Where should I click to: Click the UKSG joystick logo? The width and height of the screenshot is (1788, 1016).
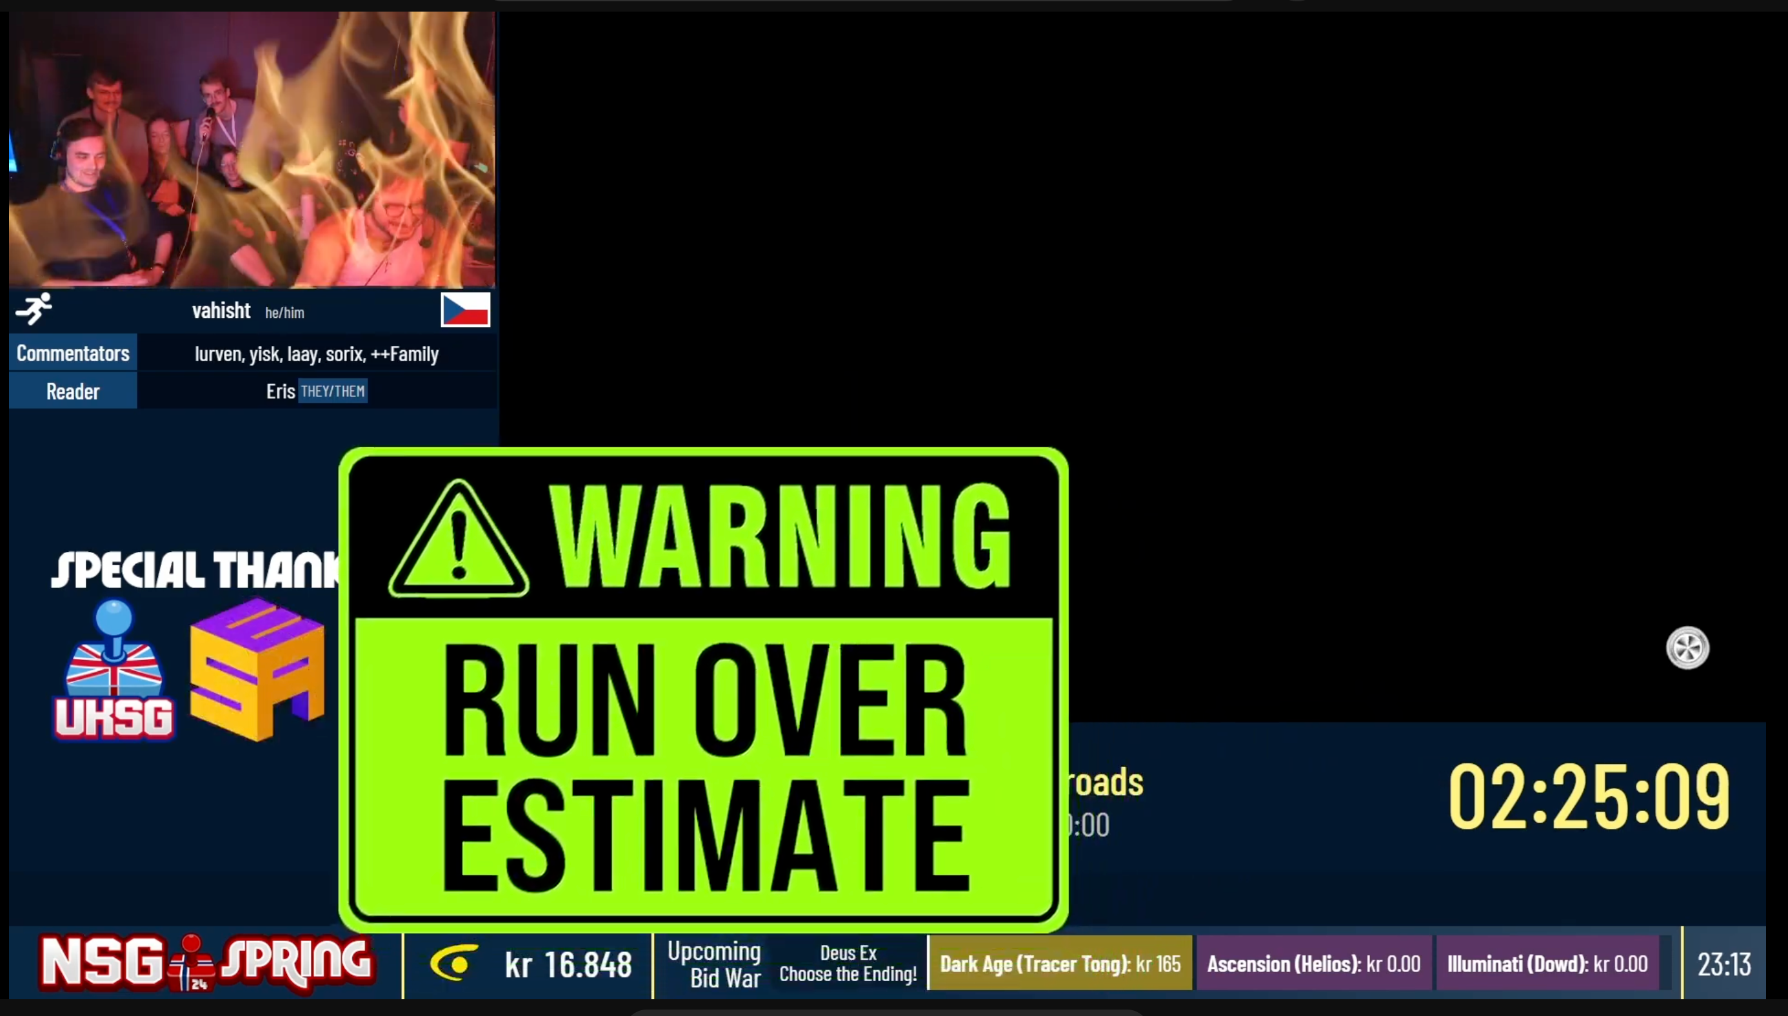pos(114,670)
